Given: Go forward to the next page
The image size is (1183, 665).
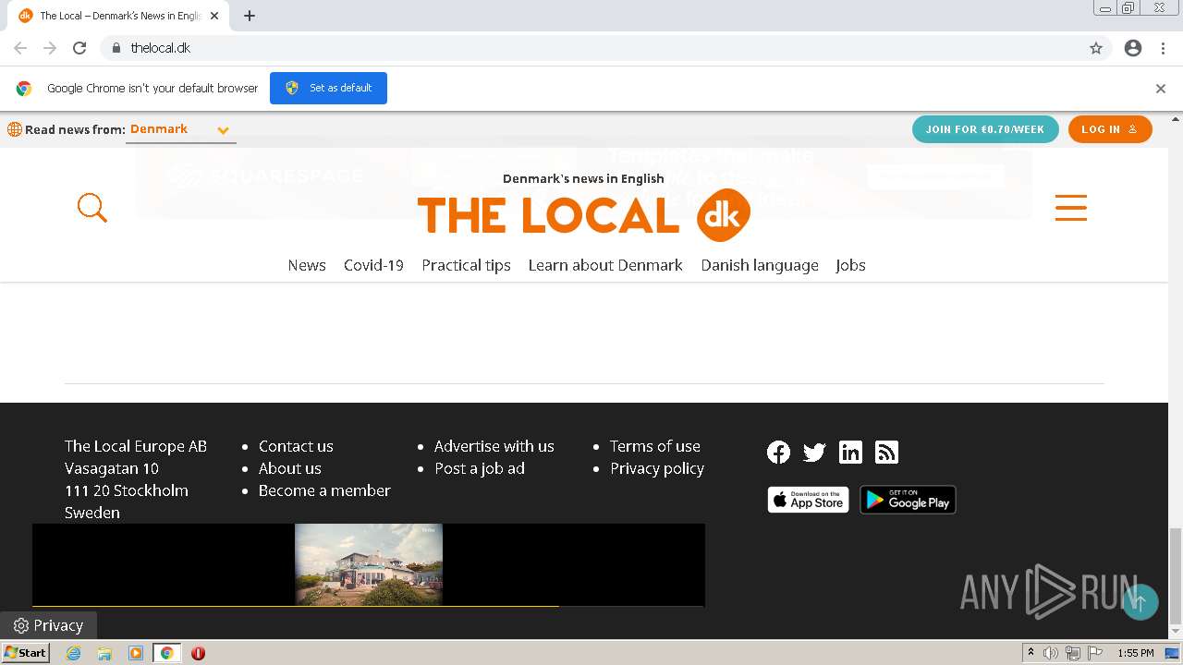Looking at the screenshot, I should (50, 48).
